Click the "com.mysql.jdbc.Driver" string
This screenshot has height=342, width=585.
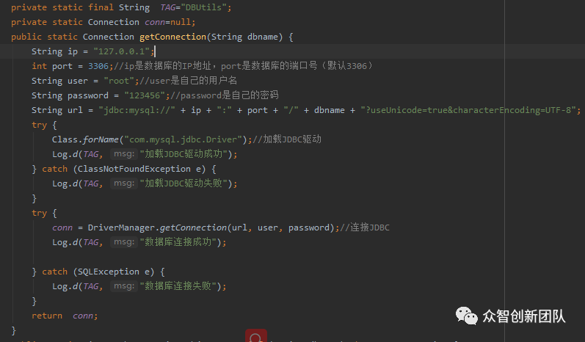183,139
